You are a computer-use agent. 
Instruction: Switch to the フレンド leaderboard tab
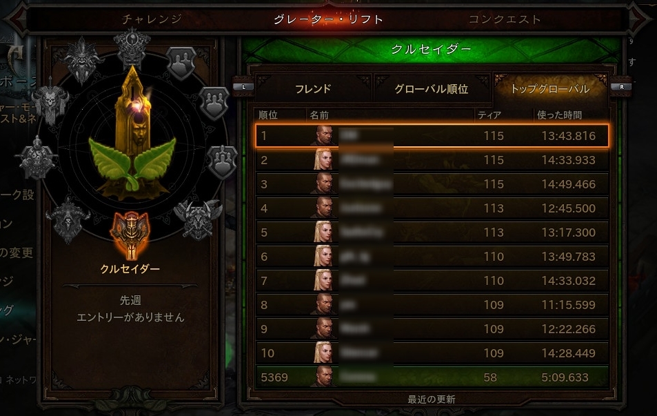313,88
